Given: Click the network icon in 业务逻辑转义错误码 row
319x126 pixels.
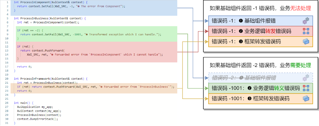Looking at the screenshot, I should click(306, 88).
